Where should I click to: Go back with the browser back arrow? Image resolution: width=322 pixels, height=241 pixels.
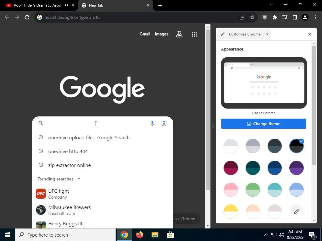[x=7, y=18]
